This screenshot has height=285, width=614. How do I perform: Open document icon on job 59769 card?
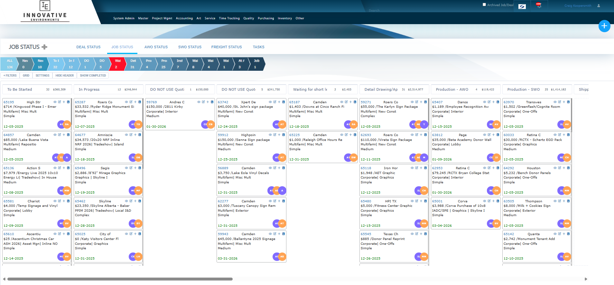click(x=212, y=102)
